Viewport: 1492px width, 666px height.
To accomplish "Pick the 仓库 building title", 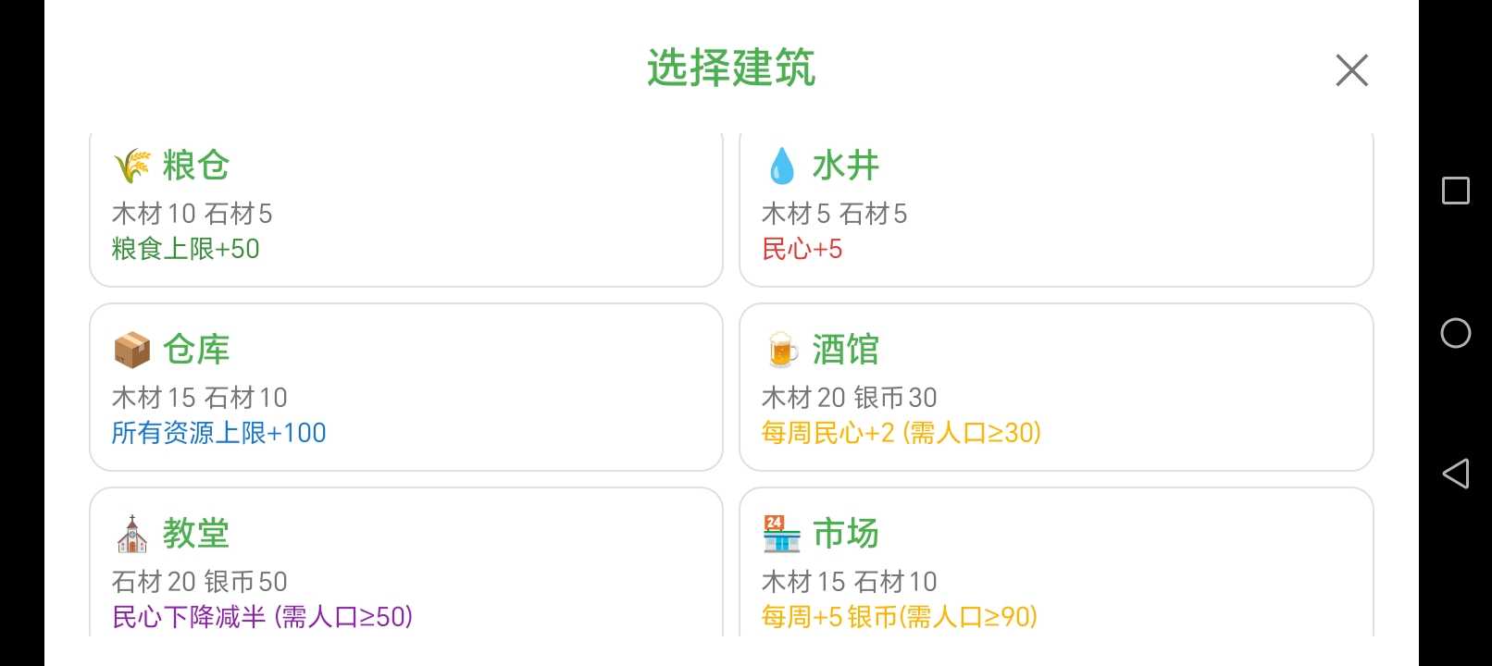I will [195, 350].
